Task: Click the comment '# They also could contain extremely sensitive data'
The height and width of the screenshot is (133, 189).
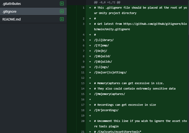Action: tap(135, 89)
